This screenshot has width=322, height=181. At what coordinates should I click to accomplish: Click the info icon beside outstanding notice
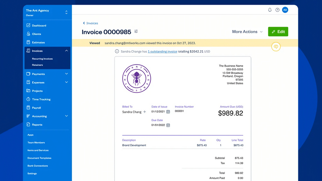[117, 52]
